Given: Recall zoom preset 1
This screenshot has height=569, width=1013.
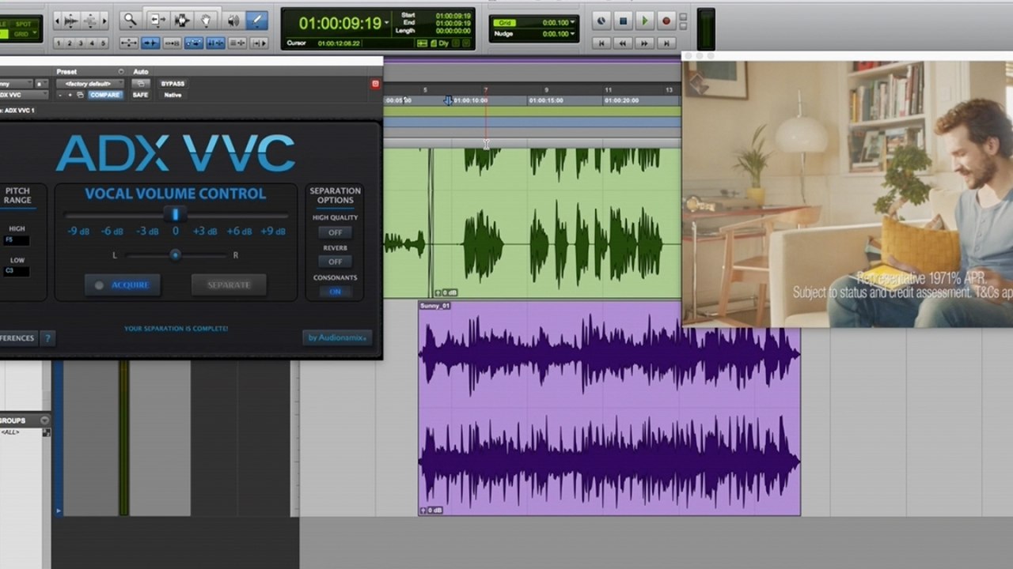Looking at the screenshot, I should click(x=59, y=43).
